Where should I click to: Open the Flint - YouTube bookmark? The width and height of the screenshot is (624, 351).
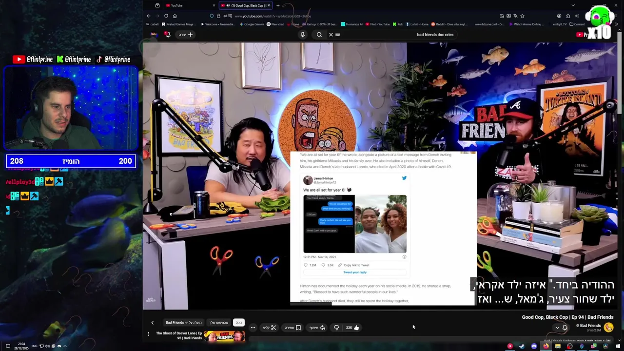click(378, 24)
